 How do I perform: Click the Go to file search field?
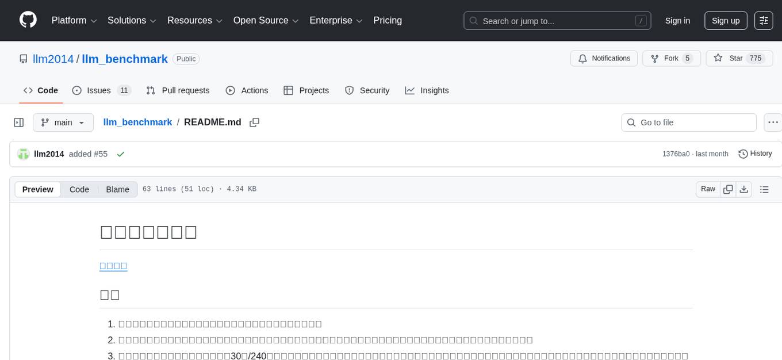[x=688, y=122]
